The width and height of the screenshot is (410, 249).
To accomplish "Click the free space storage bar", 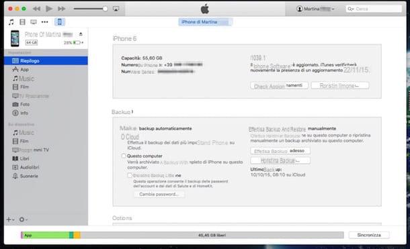I will click(212, 235).
